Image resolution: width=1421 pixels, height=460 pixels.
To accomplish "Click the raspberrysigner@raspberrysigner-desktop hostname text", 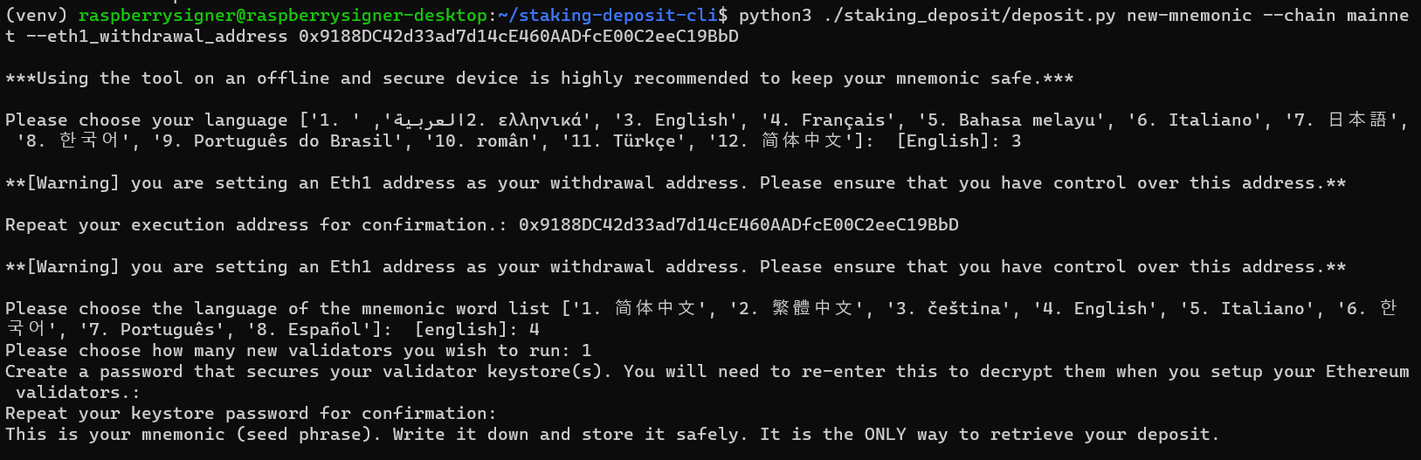I will pos(283,15).
